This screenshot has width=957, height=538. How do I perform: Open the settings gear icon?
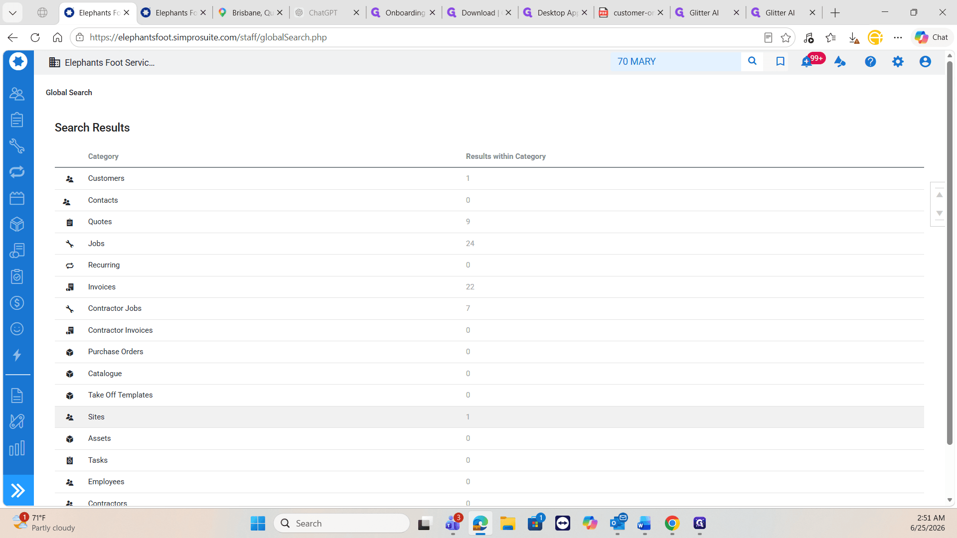(x=898, y=62)
